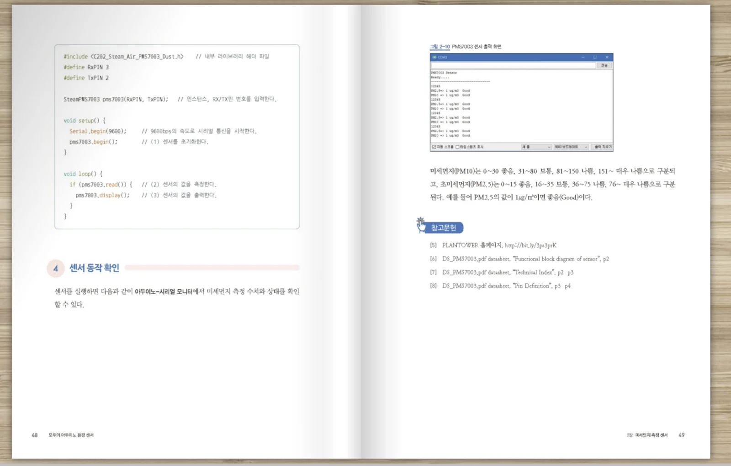
Task: Enable the 타임스탬프 표시 checkbox
Action: [x=457, y=147]
